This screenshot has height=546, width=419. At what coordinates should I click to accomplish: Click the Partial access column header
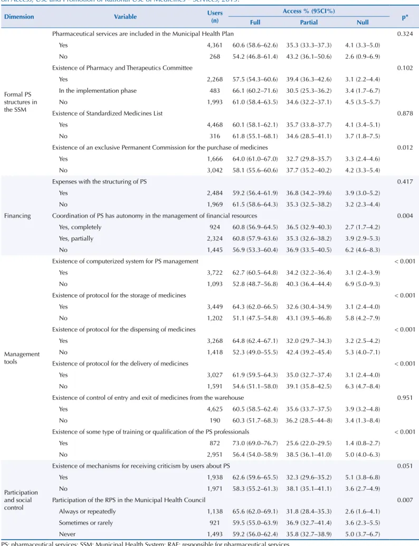309,22
